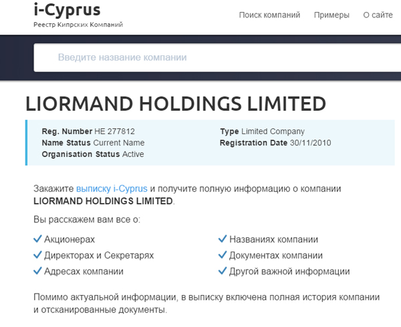Click the Type Limited Company entry
The width and height of the screenshot is (401, 327).
coord(263,131)
